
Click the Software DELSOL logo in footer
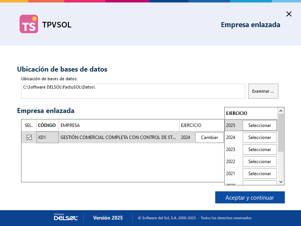coord(65,217)
